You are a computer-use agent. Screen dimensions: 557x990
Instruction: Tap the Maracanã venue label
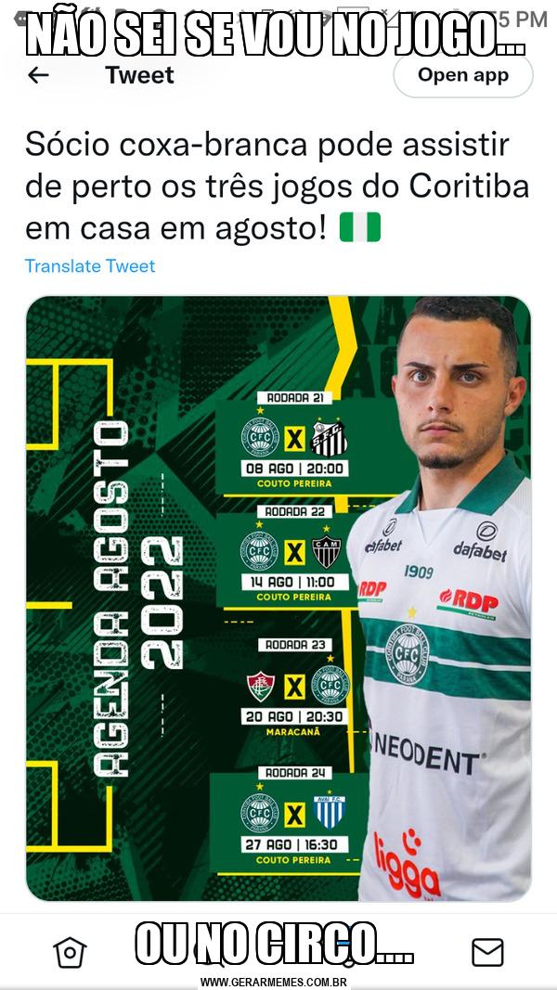tap(293, 732)
